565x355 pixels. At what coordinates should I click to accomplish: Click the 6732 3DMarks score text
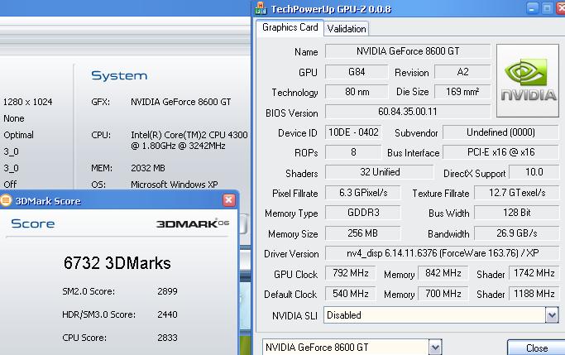(x=117, y=263)
